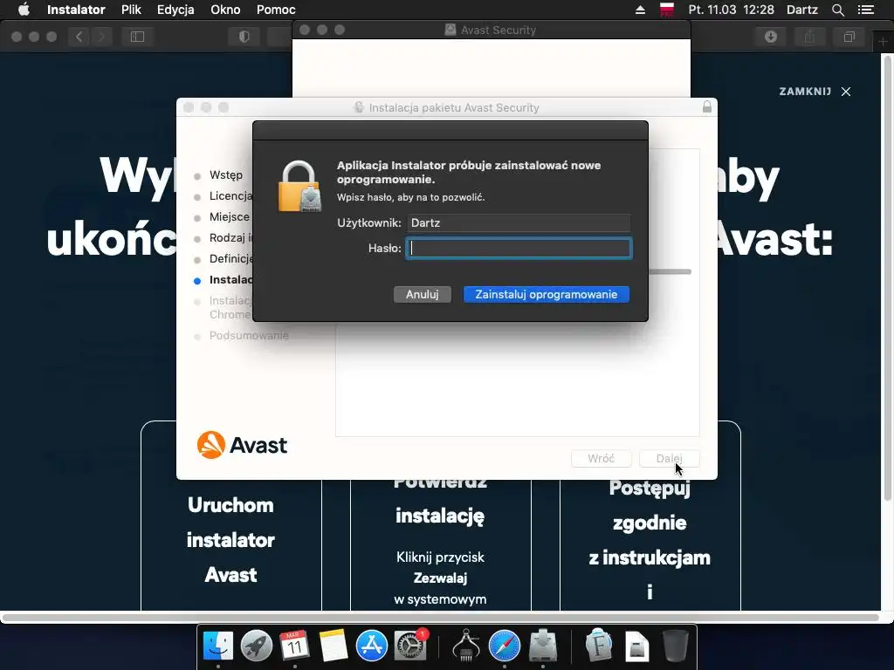Click the Safari horizontal scrollbar
Image resolution: width=894 pixels, height=670 pixels.
(440, 618)
